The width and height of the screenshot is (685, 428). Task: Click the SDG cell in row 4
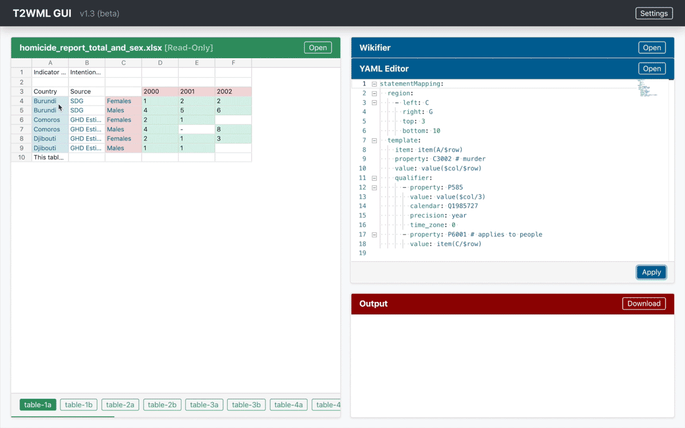(x=87, y=101)
